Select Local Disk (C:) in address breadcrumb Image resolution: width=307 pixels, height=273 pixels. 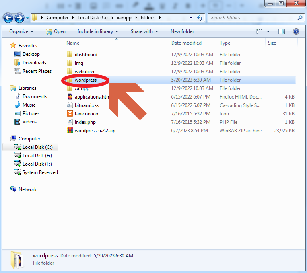coord(93,18)
